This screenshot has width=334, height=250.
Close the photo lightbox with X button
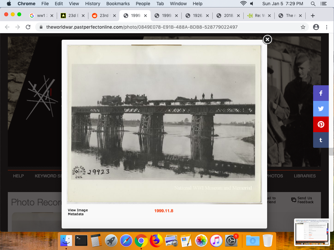pyautogui.click(x=267, y=39)
